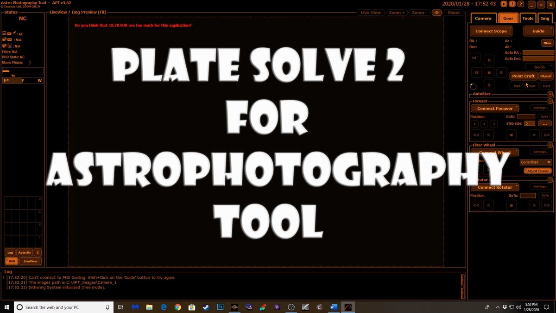The width and height of the screenshot is (556, 313).
Task: Click the W direction pad button
Action: (476, 72)
